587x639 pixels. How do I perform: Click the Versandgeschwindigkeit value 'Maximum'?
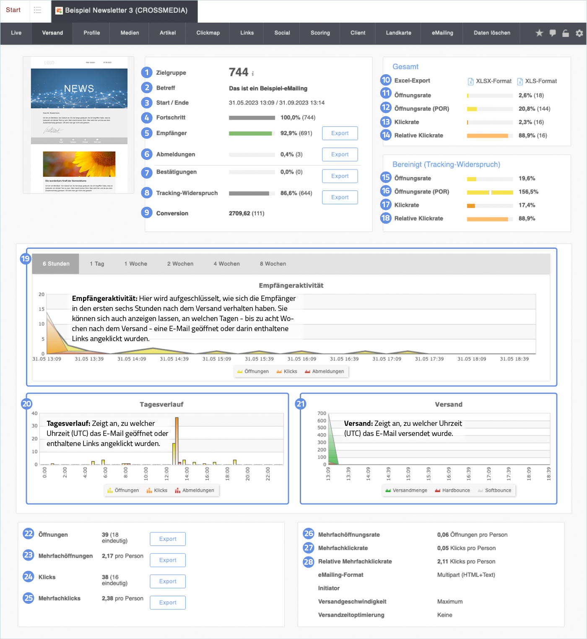(x=450, y=602)
